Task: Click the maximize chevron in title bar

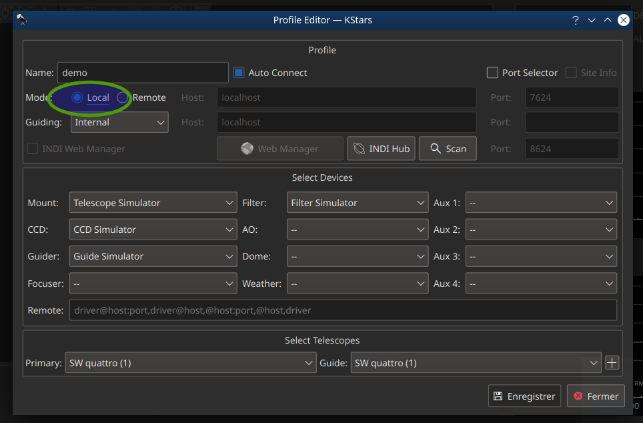Action: tap(608, 20)
